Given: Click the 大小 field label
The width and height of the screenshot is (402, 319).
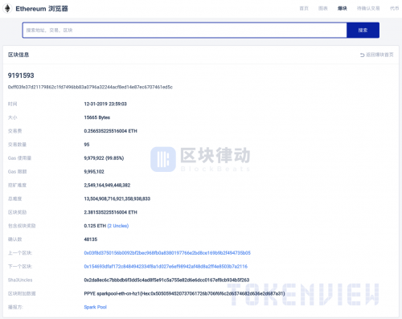Looking at the screenshot, I should 12,117.
